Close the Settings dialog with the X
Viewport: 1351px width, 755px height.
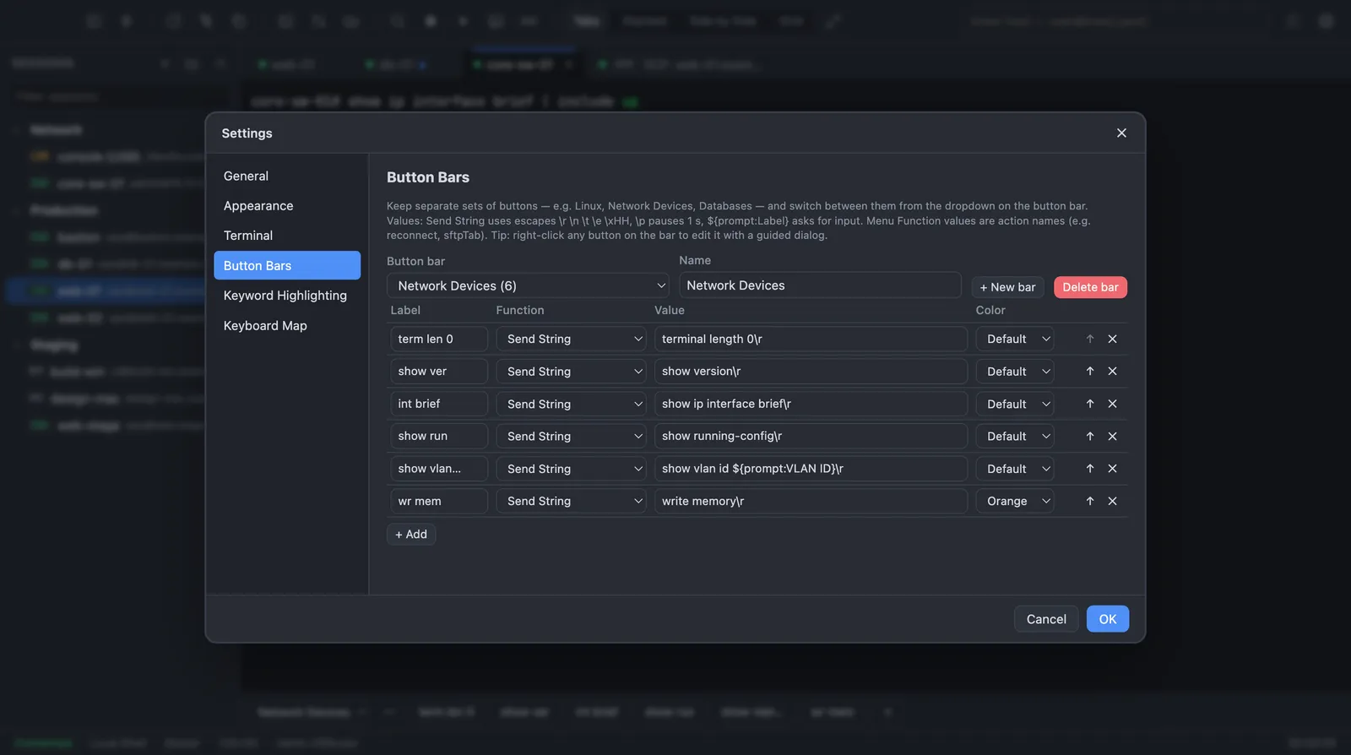coord(1121,133)
